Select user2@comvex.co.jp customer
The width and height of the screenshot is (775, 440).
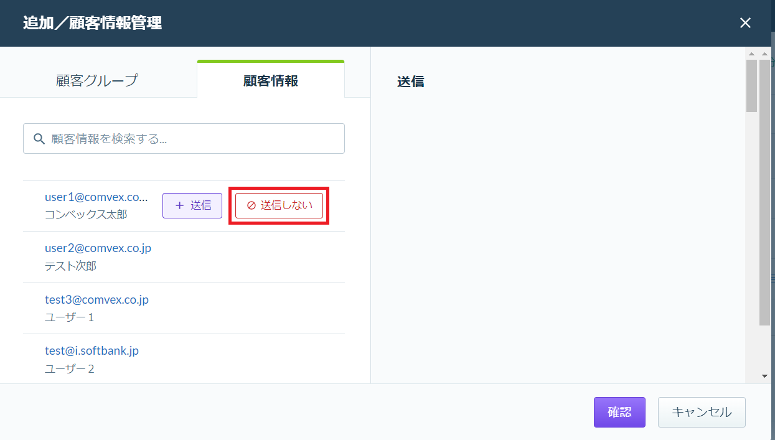coord(184,257)
